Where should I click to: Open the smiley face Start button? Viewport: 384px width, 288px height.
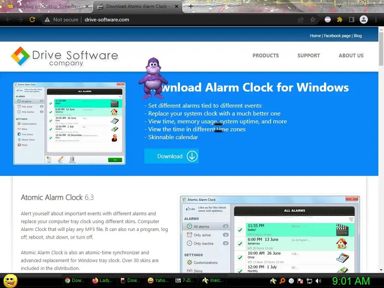click(10, 280)
